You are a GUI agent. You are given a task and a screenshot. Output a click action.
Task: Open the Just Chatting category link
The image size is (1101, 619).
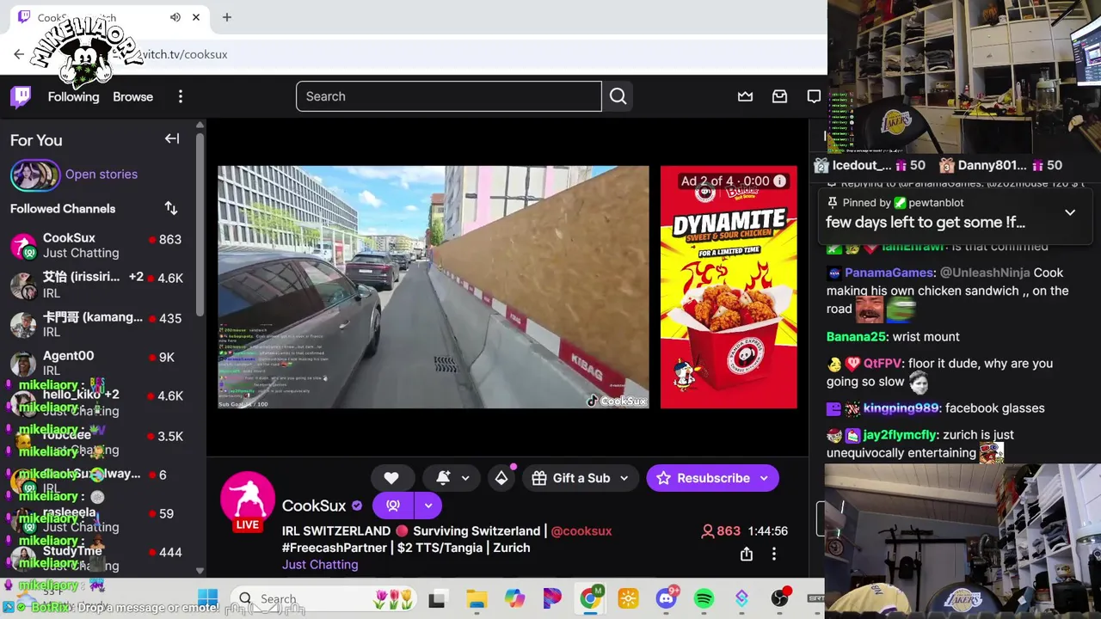click(x=320, y=564)
